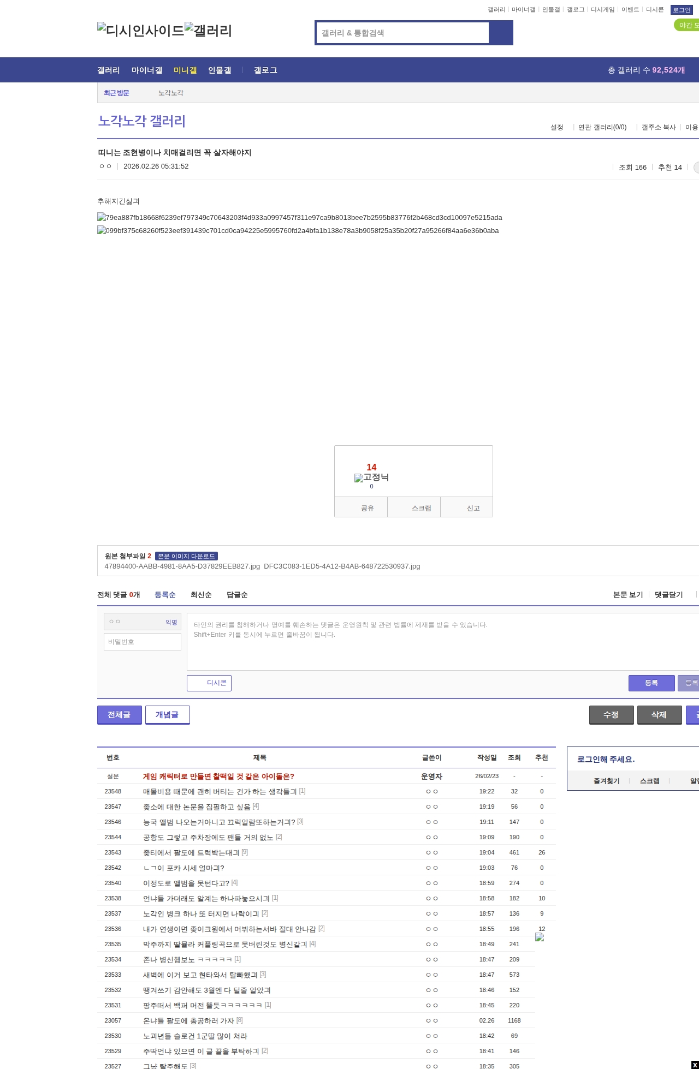This screenshot has width=699, height=1069.
Task: Click the 갤러리 logo image beside 디시인사이드
Action: [x=209, y=31]
